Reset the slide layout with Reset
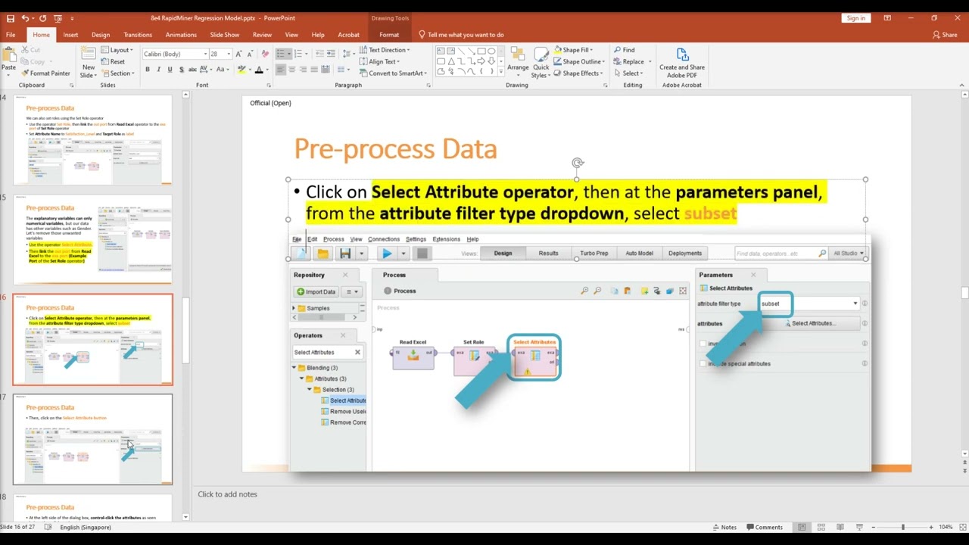This screenshot has height=545, width=969. [x=113, y=62]
